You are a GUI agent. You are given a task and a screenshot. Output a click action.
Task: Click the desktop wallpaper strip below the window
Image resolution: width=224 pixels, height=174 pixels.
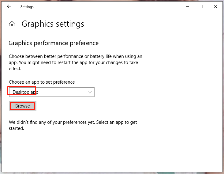coord(112,173)
